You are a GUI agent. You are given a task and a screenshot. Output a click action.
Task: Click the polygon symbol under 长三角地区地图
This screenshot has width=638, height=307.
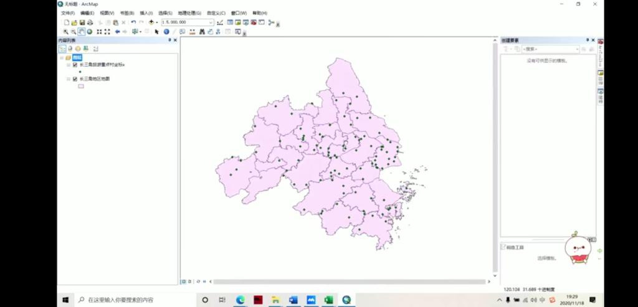click(x=81, y=87)
